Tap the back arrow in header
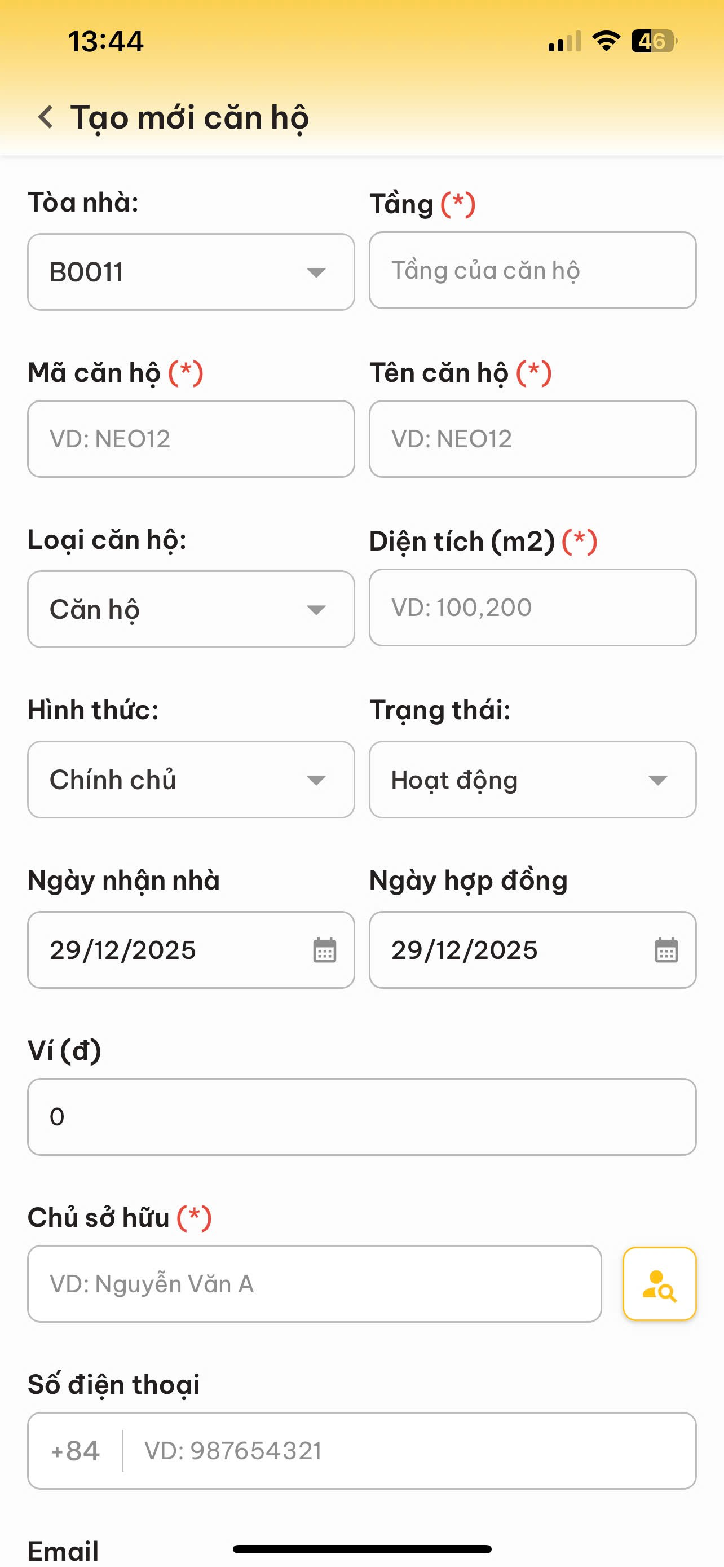 pyautogui.click(x=46, y=117)
